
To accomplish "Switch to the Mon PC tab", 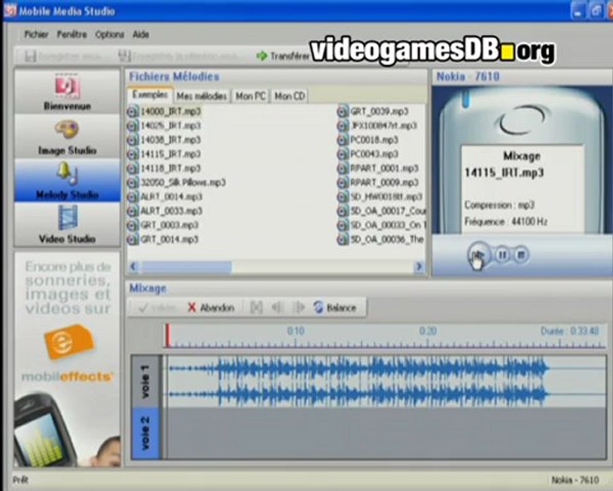I will (251, 96).
